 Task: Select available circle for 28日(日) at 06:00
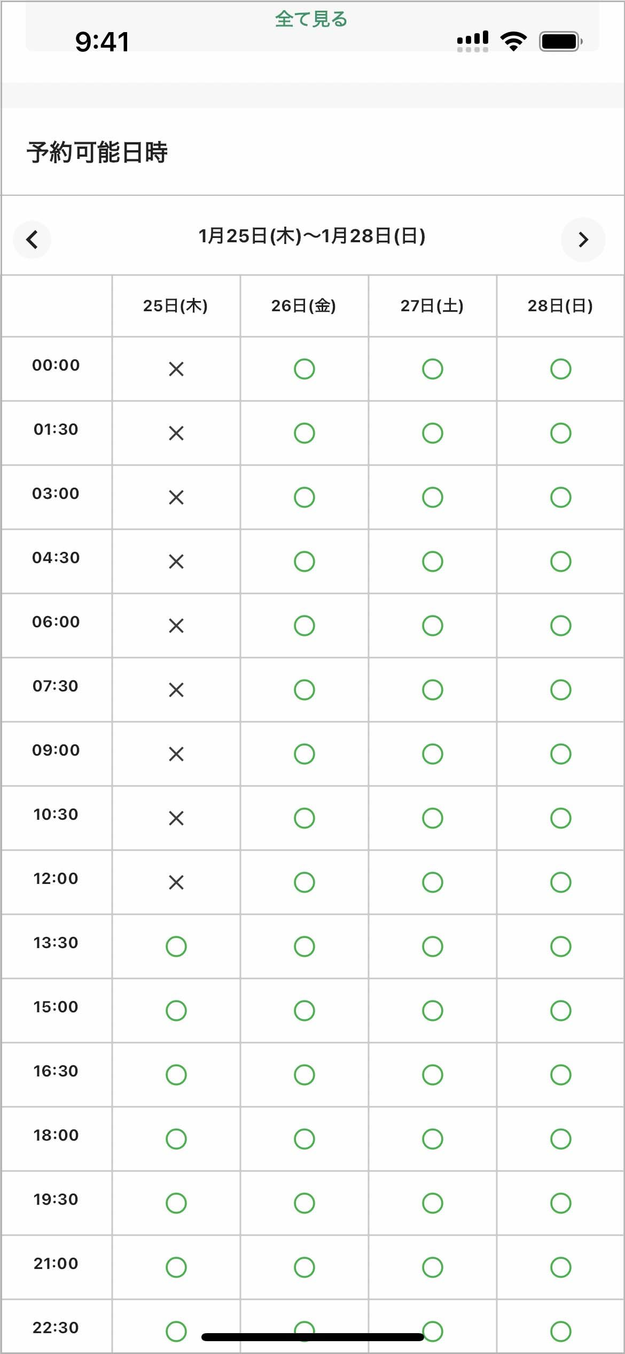tap(561, 626)
